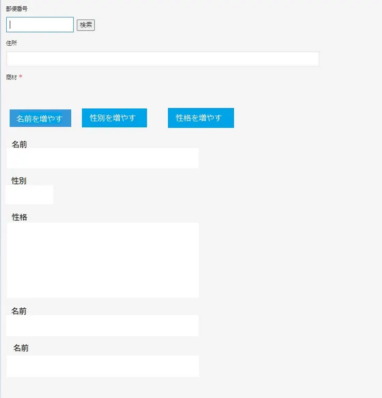Screen dimensions: 382x398
Task: Click inside the large 性格 text area
Action: (103, 260)
